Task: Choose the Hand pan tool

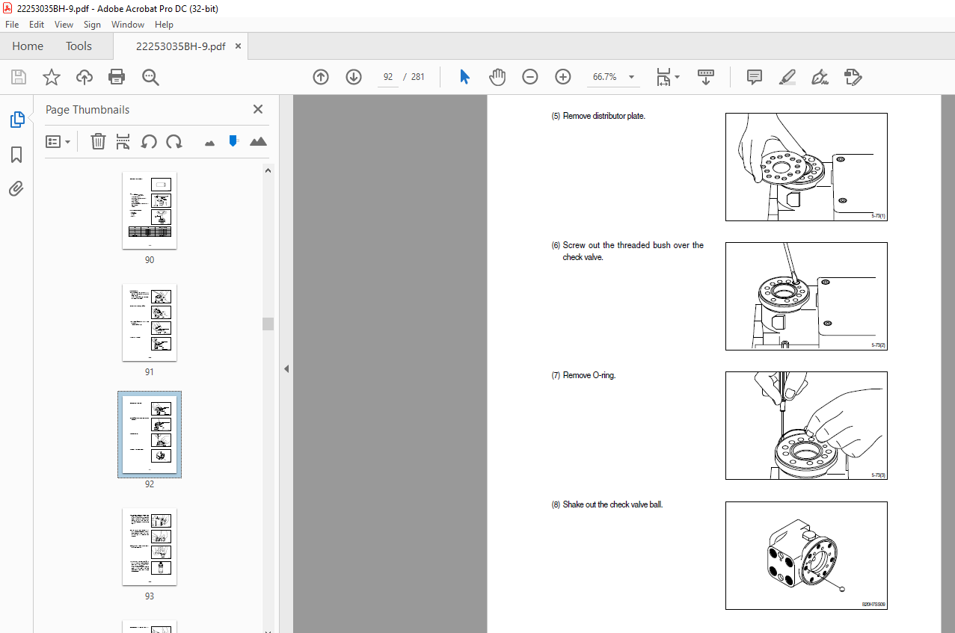Action: [497, 77]
